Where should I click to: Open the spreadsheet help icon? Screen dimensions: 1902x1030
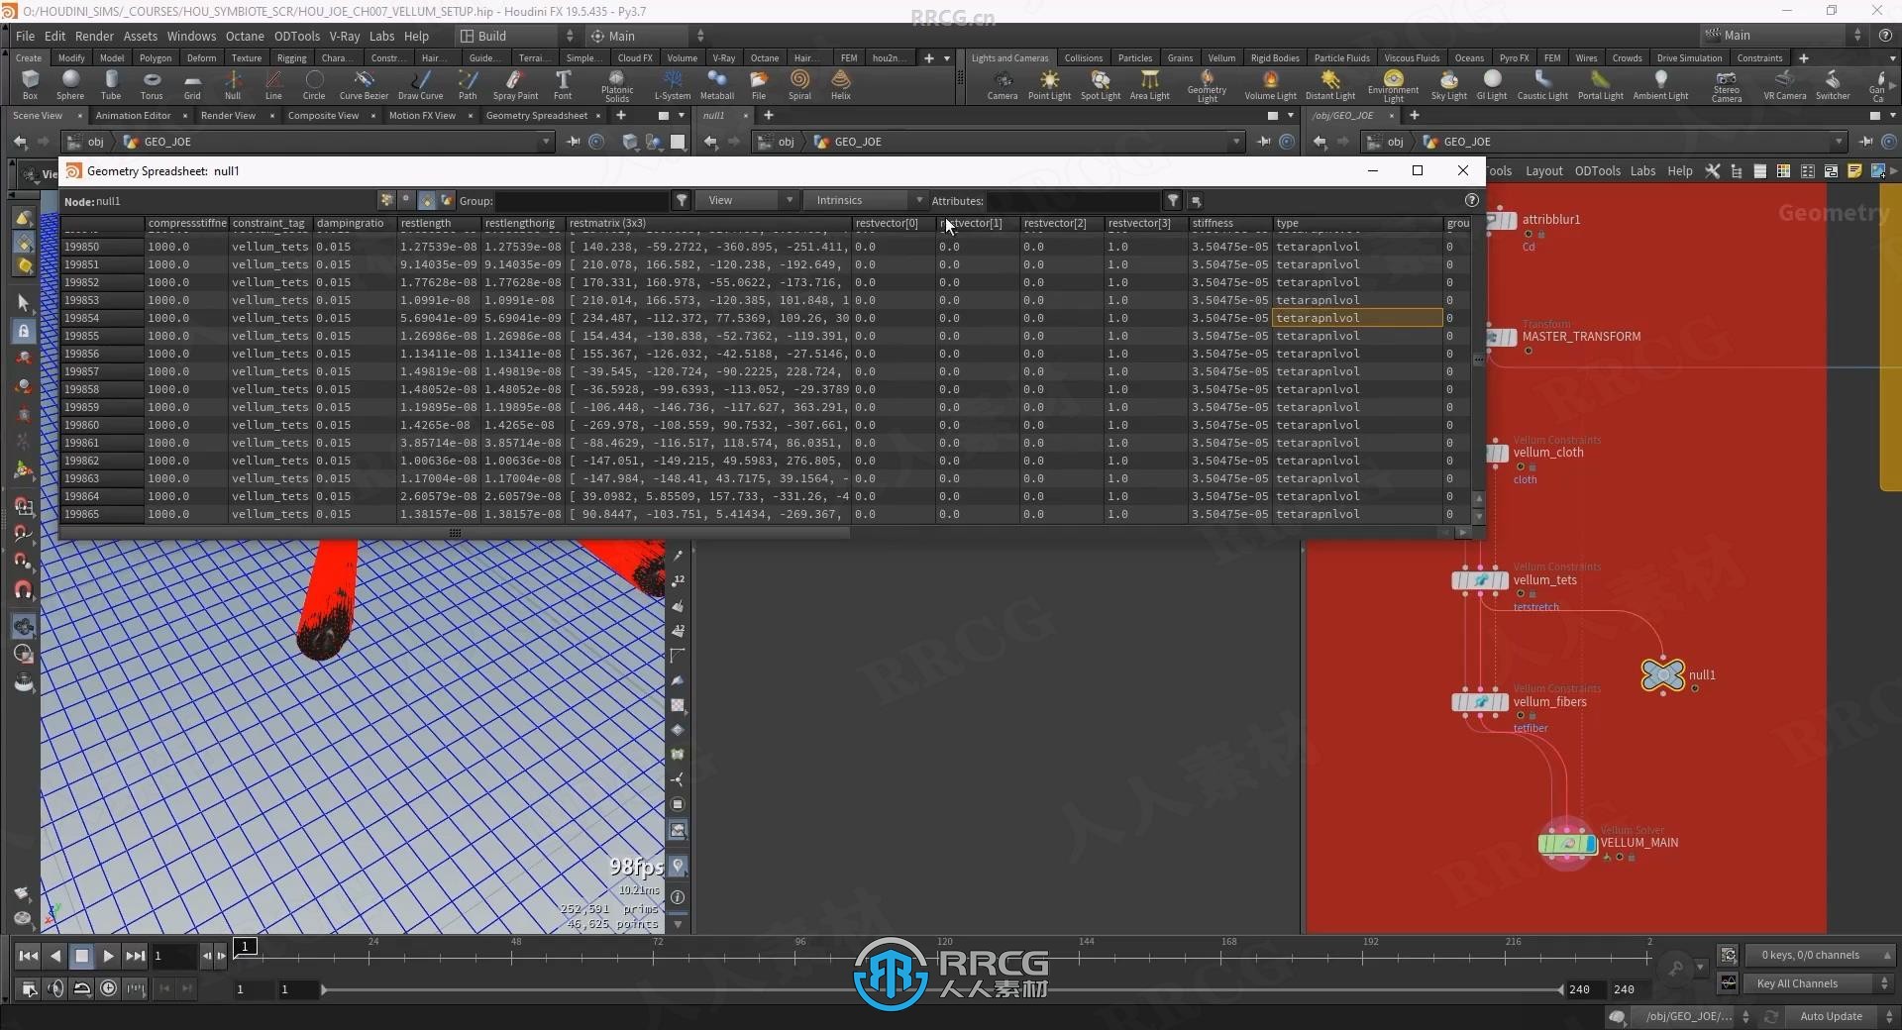[1472, 200]
